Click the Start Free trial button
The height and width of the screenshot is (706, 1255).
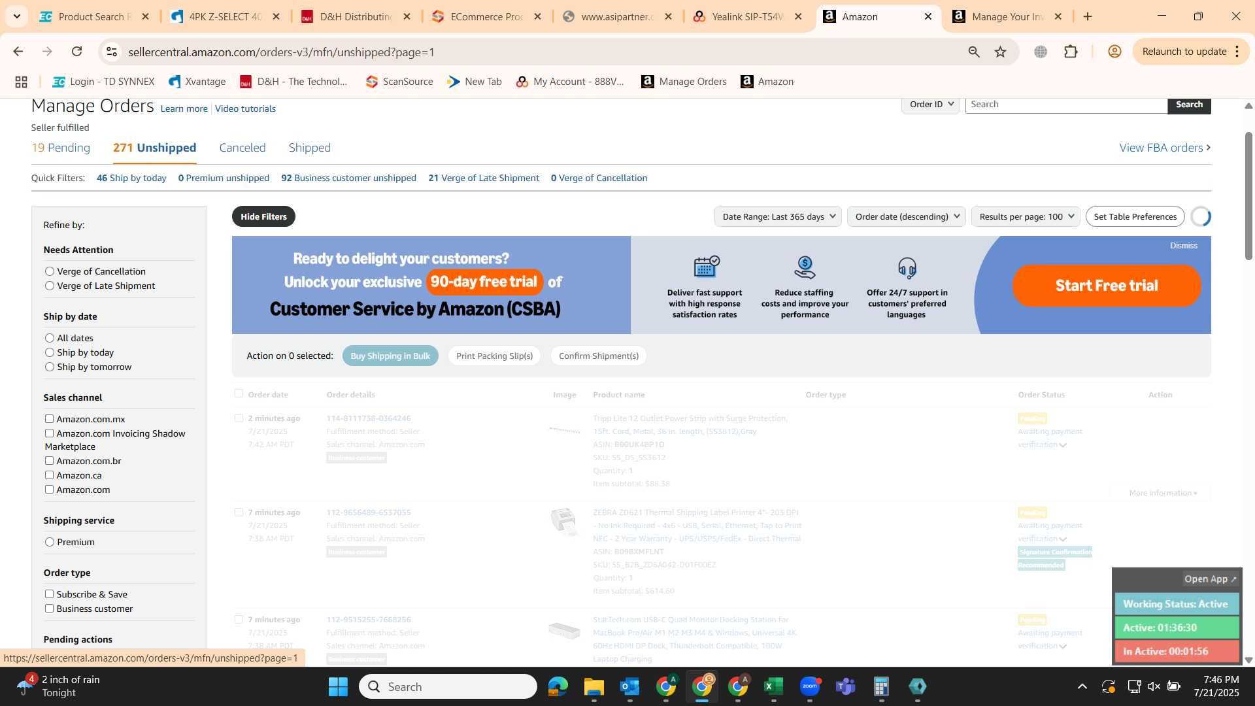click(x=1107, y=286)
